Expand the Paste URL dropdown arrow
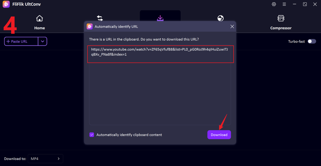This screenshot has width=321, height=166. pyautogui.click(x=43, y=41)
